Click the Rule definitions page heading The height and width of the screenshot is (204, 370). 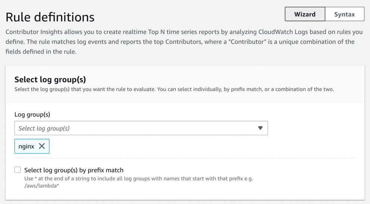click(50, 17)
